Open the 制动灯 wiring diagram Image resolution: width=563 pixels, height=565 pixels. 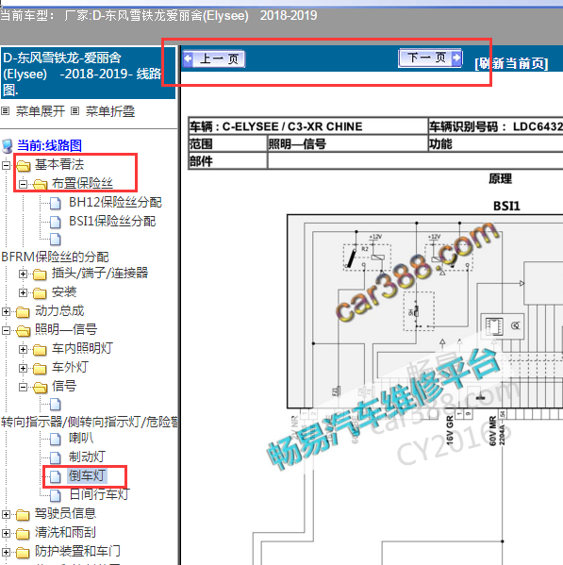click(x=87, y=457)
